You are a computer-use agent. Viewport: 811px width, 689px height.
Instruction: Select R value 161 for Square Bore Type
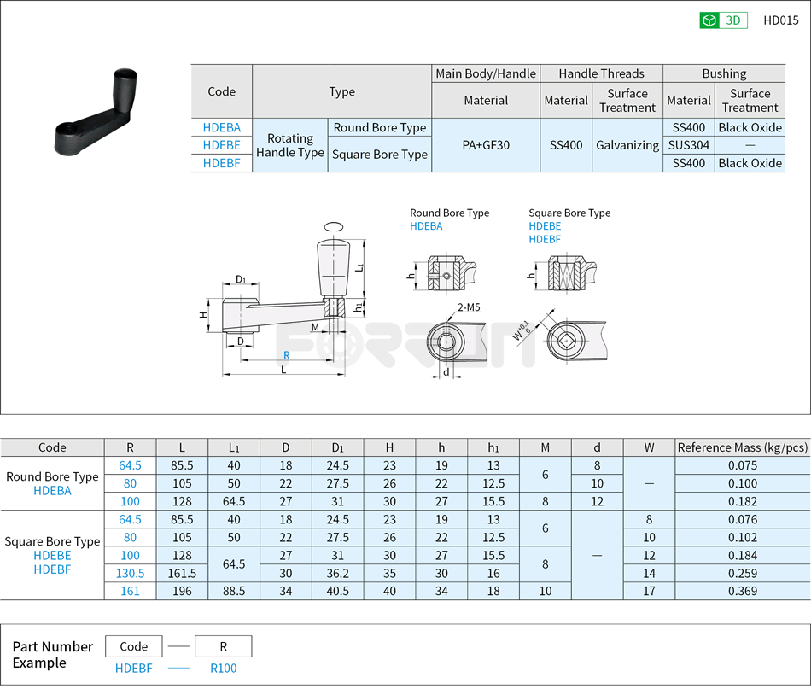click(x=131, y=591)
